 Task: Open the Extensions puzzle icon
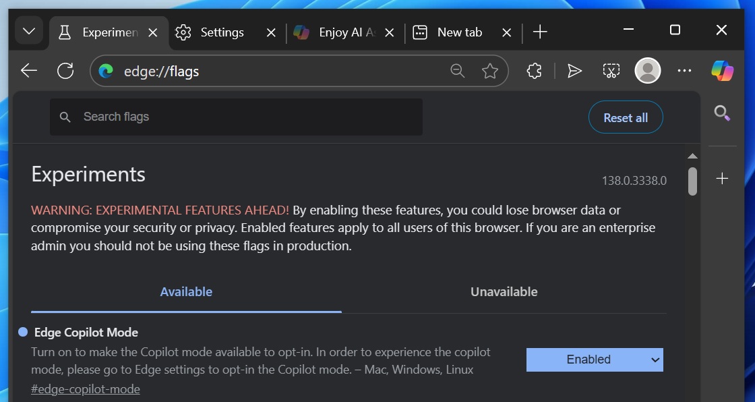tap(534, 71)
